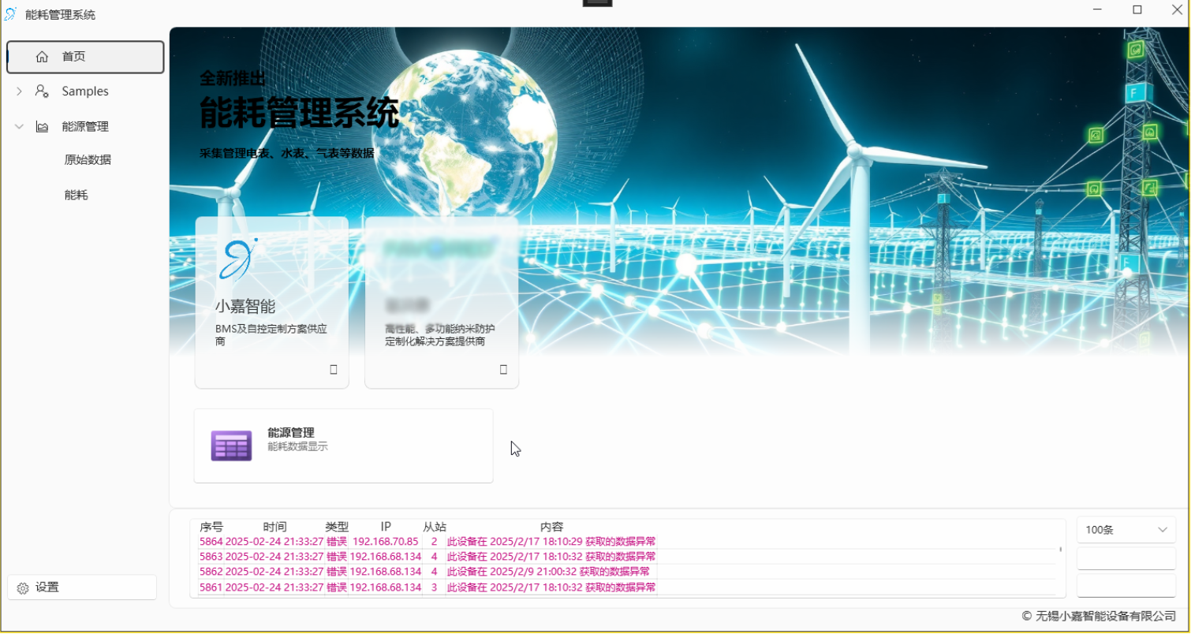Go to the 能耗 sidebar page

coord(76,195)
